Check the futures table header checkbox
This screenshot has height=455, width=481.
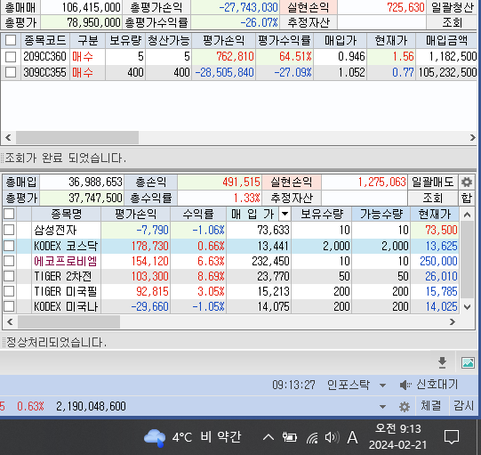coord(11,40)
